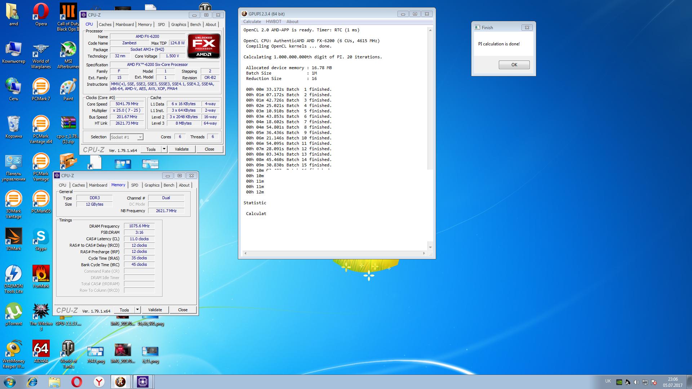Open the volume control in the system tray
Screen dimensions: 692x389
point(636,382)
